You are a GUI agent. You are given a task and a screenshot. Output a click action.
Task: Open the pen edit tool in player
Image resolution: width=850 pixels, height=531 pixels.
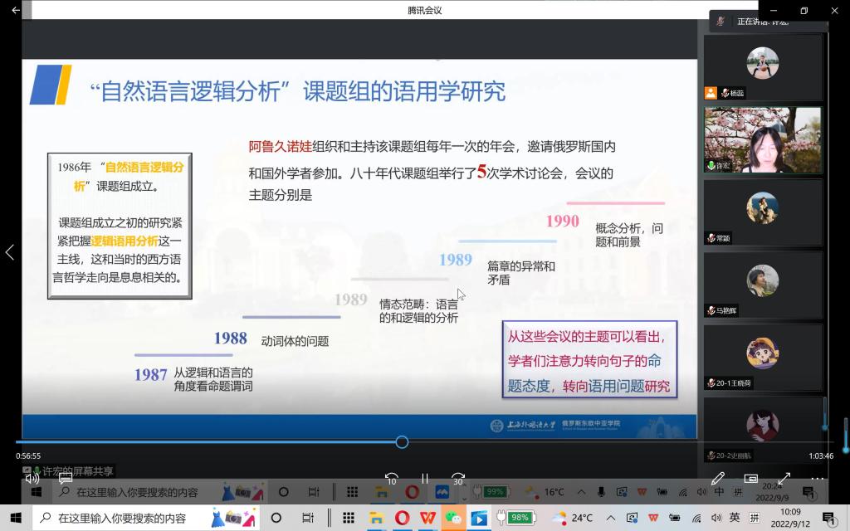[718, 479]
